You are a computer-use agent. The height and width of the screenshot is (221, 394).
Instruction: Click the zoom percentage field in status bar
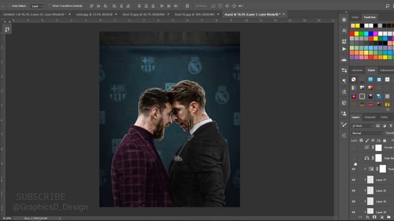point(6,219)
